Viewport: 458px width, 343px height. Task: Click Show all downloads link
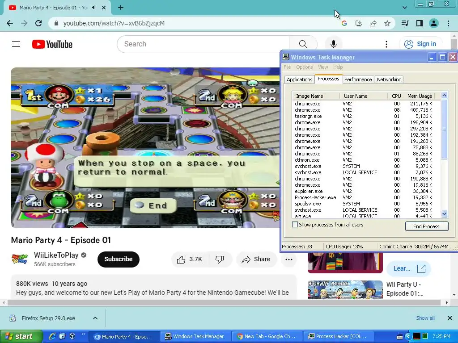point(425,318)
